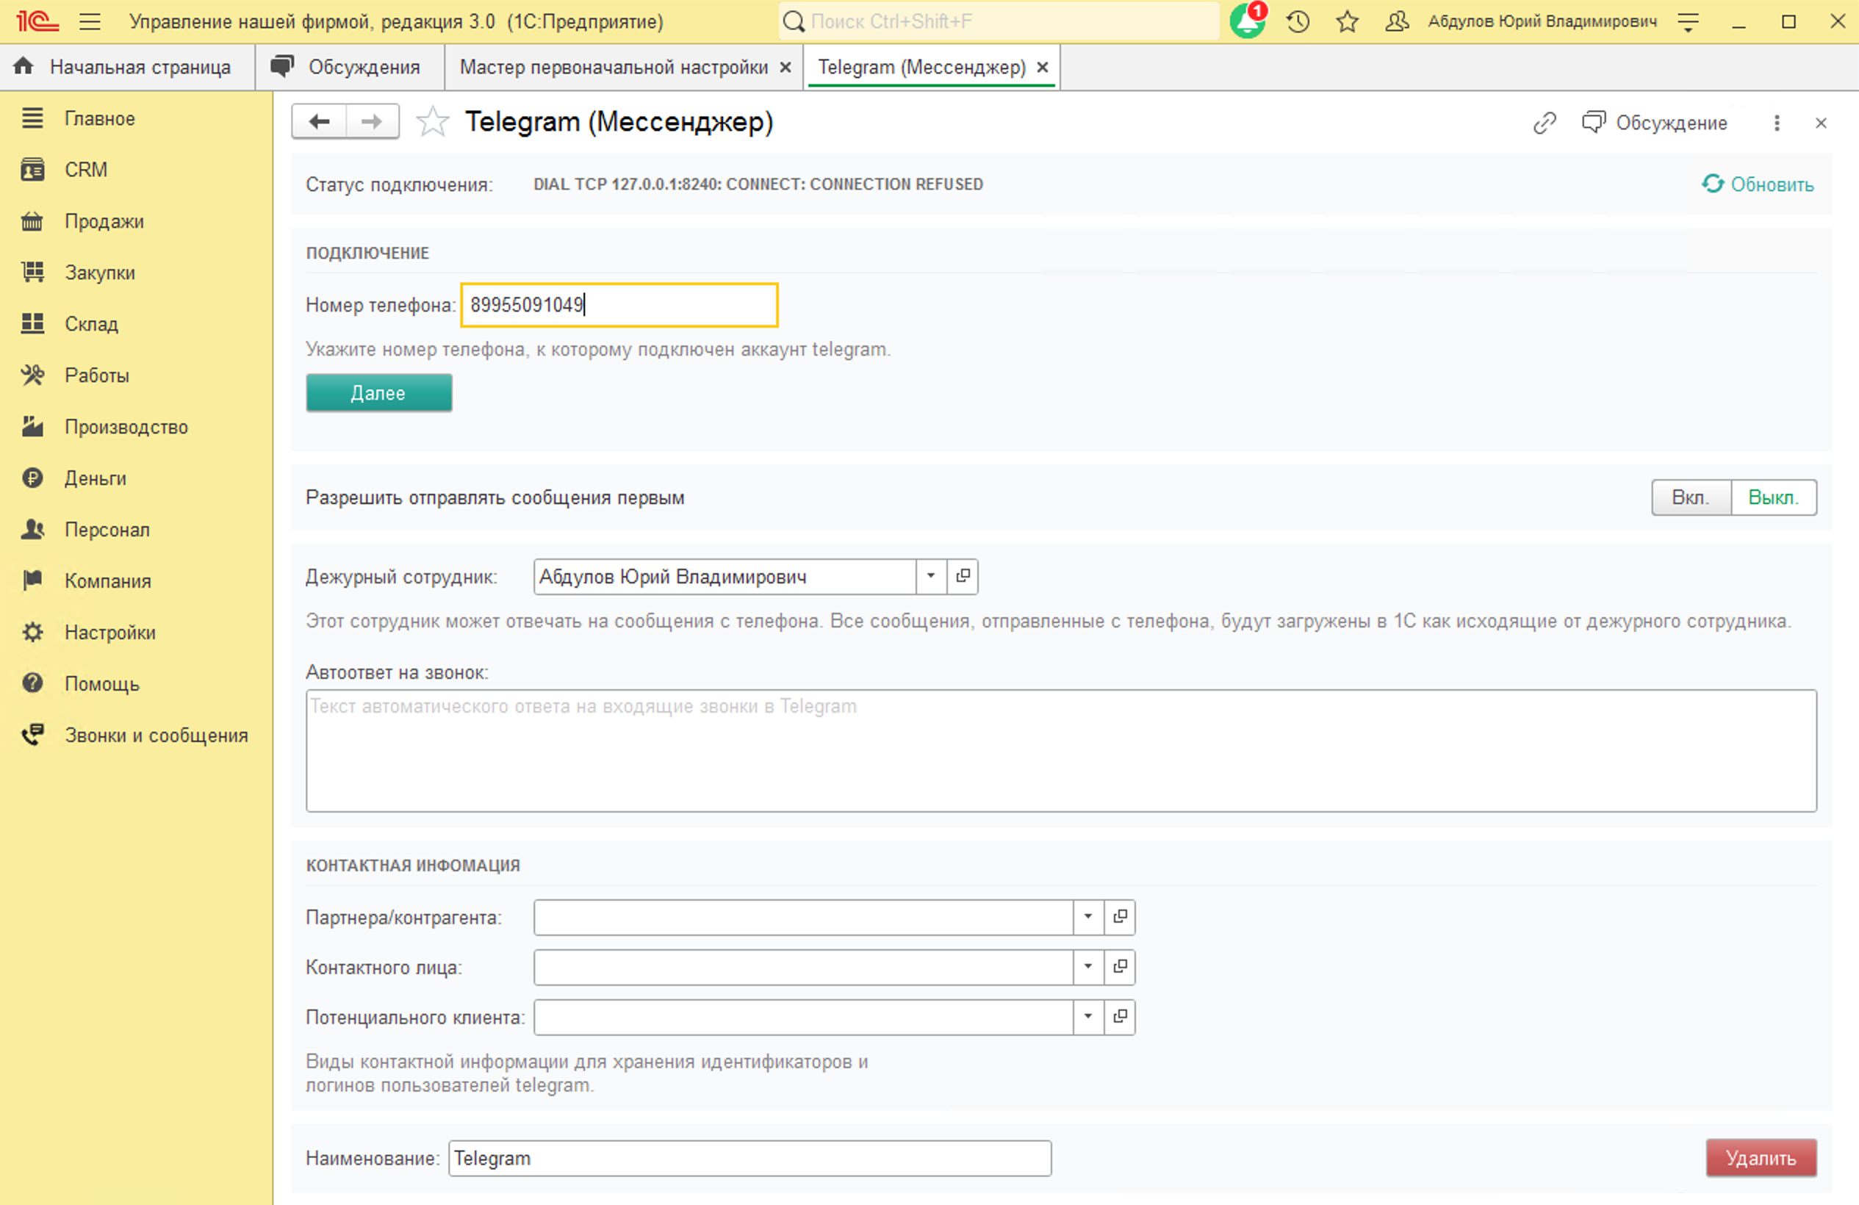Open service settings menu icon in title bar
This screenshot has width=1859, height=1205.
tap(1688, 21)
